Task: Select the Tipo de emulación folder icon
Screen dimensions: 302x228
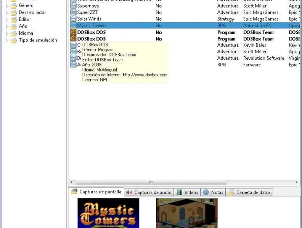Action: (x=14, y=40)
